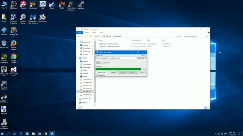Launch Malwarebytes Anti-Malware desktop icon
Screen dimensions: 243x136
(x=33, y=19)
